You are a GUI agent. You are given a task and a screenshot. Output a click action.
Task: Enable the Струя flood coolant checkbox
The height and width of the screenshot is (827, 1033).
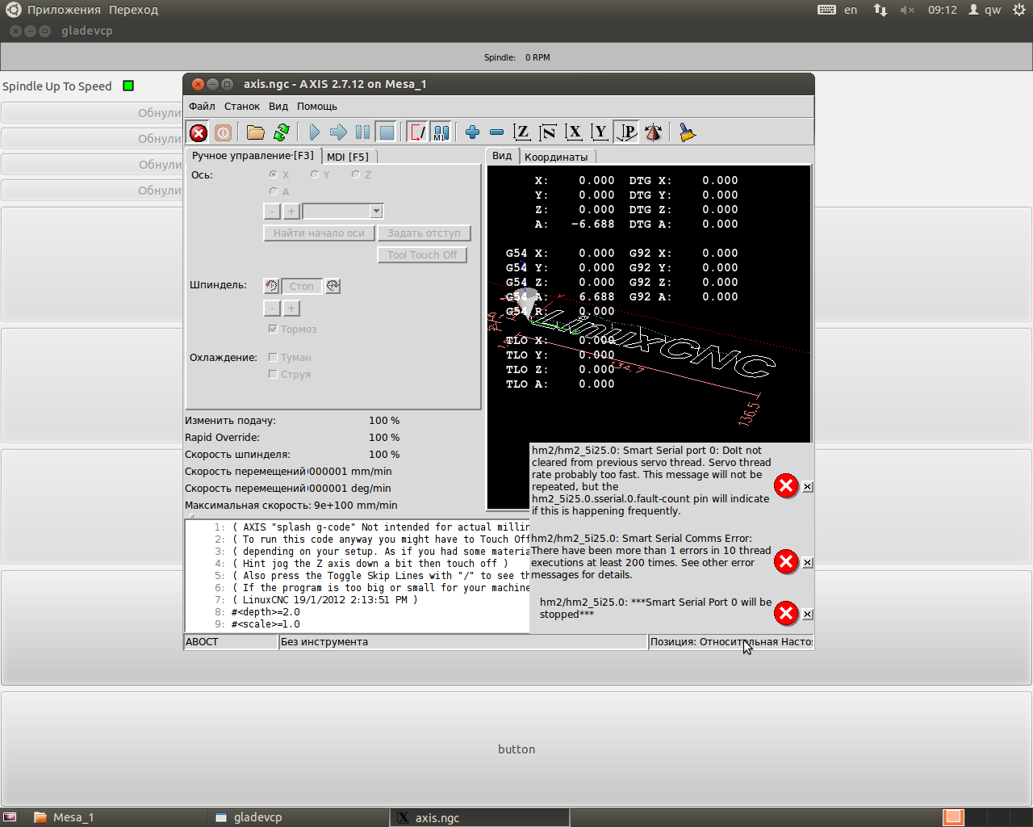[273, 374]
